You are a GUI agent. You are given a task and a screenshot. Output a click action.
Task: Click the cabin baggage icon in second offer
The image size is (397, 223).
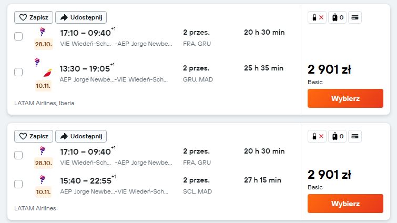tap(317, 136)
